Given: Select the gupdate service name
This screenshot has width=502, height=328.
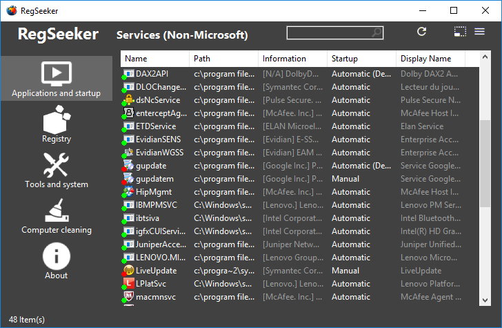Looking at the screenshot, I should coord(151,166).
